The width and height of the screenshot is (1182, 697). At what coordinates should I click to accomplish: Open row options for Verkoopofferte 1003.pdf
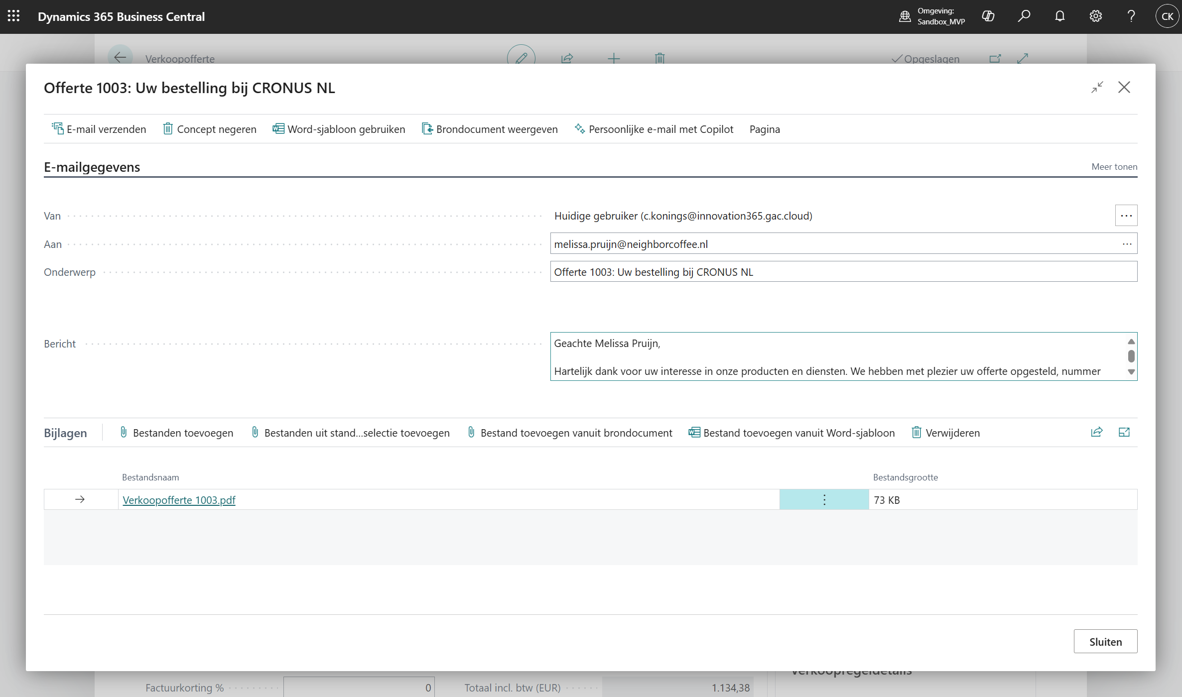pos(824,500)
